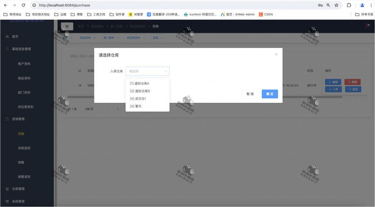Choose [5] 擎天 option
This screenshot has width=375, height=207.
(148, 106)
